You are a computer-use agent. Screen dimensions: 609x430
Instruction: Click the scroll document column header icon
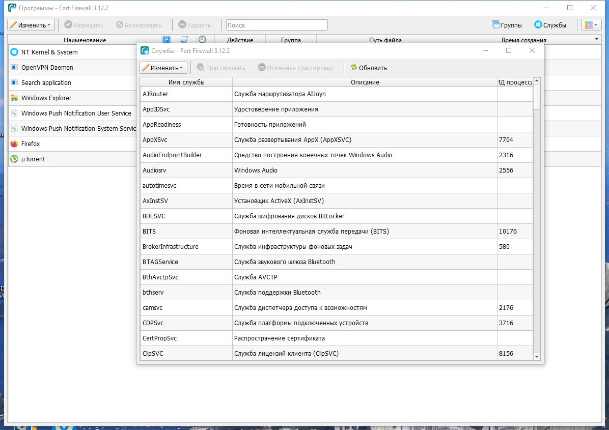[184, 40]
